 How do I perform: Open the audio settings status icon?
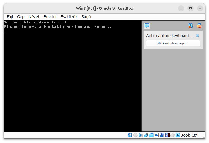coord(141,135)
